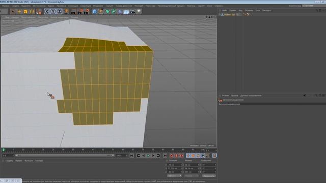Screen dimensions: 326x183
Task: Open the Объекты menu in Object Manager
Action: tap(249, 10)
